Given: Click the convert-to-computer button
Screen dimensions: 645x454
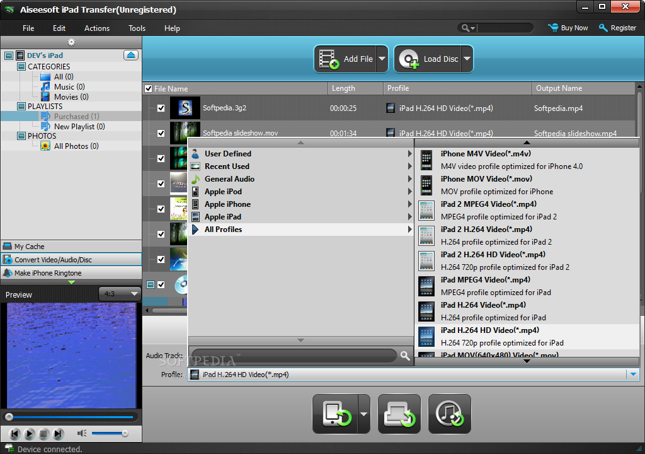Looking at the screenshot, I should tap(399, 414).
